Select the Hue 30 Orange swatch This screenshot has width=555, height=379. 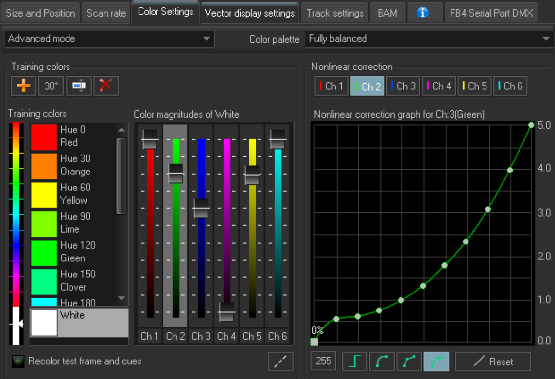tap(44, 166)
